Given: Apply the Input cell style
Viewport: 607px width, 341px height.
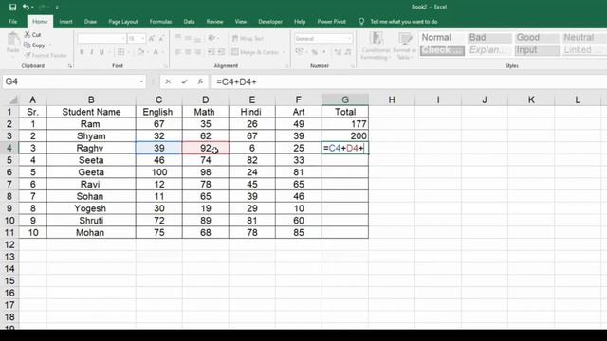Looking at the screenshot, I should pyautogui.click(x=537, y=50).
